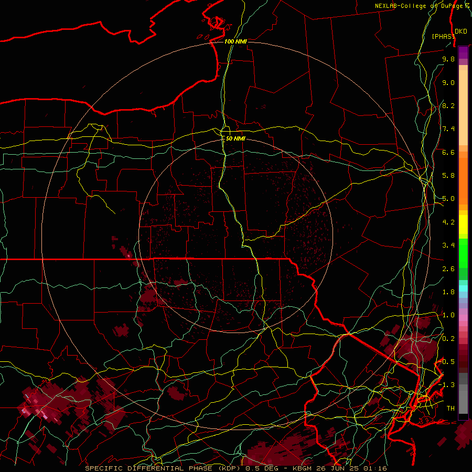
Task: Click the 5.8 value on the color scale
Action: click(x=448, y=176)
